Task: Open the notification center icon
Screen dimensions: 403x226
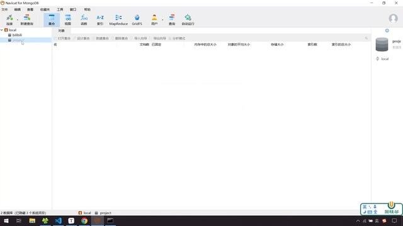Action: tap(394, 220)
